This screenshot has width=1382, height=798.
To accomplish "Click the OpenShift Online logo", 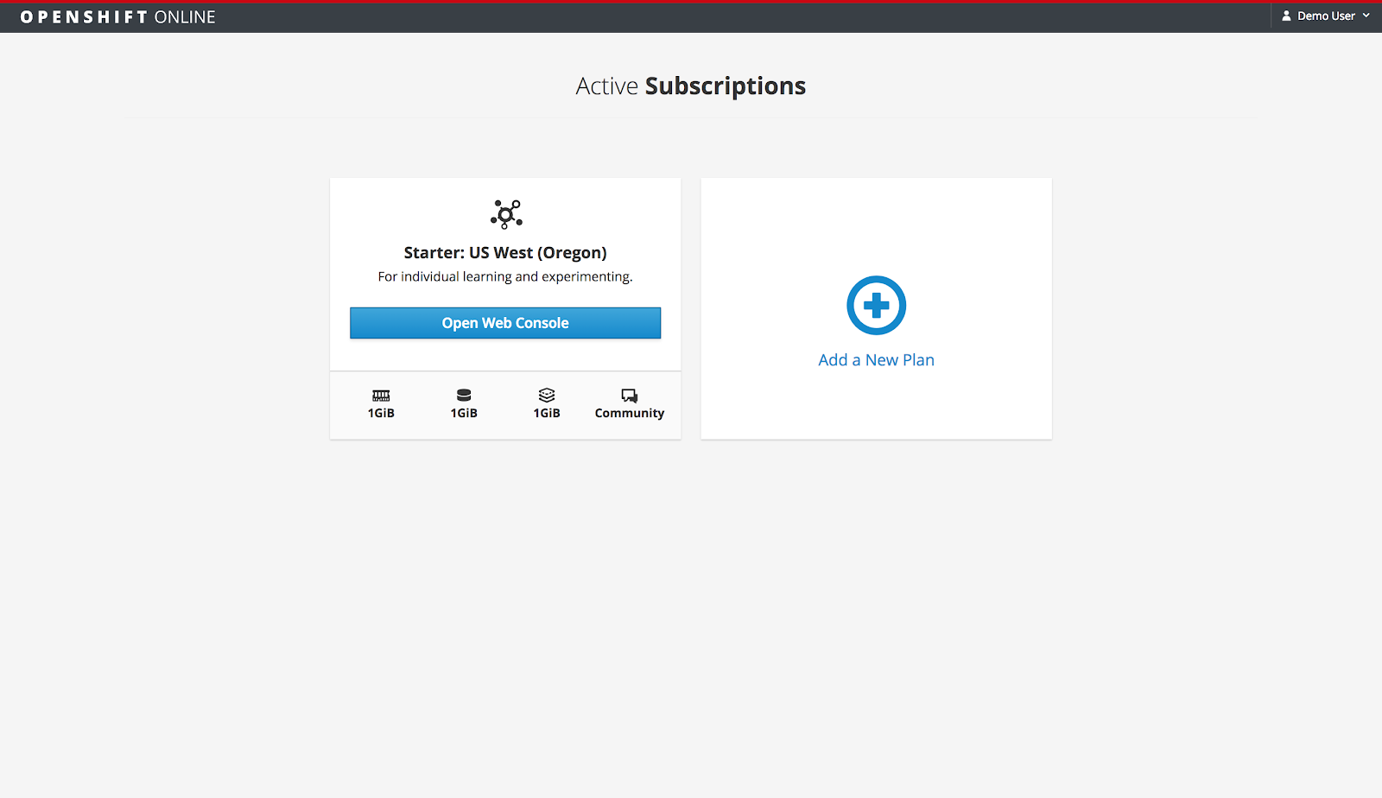I will [117, 17].
